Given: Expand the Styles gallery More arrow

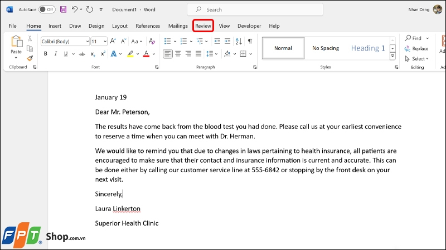Looking at the screenshot, I should coord(392,56).
